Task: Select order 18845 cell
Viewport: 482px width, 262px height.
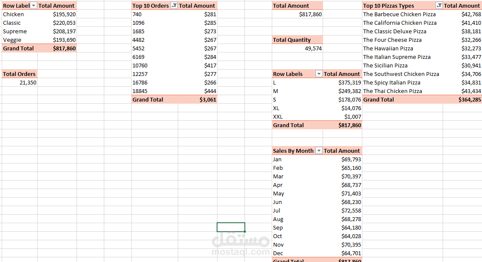Action: click(155, 91)
